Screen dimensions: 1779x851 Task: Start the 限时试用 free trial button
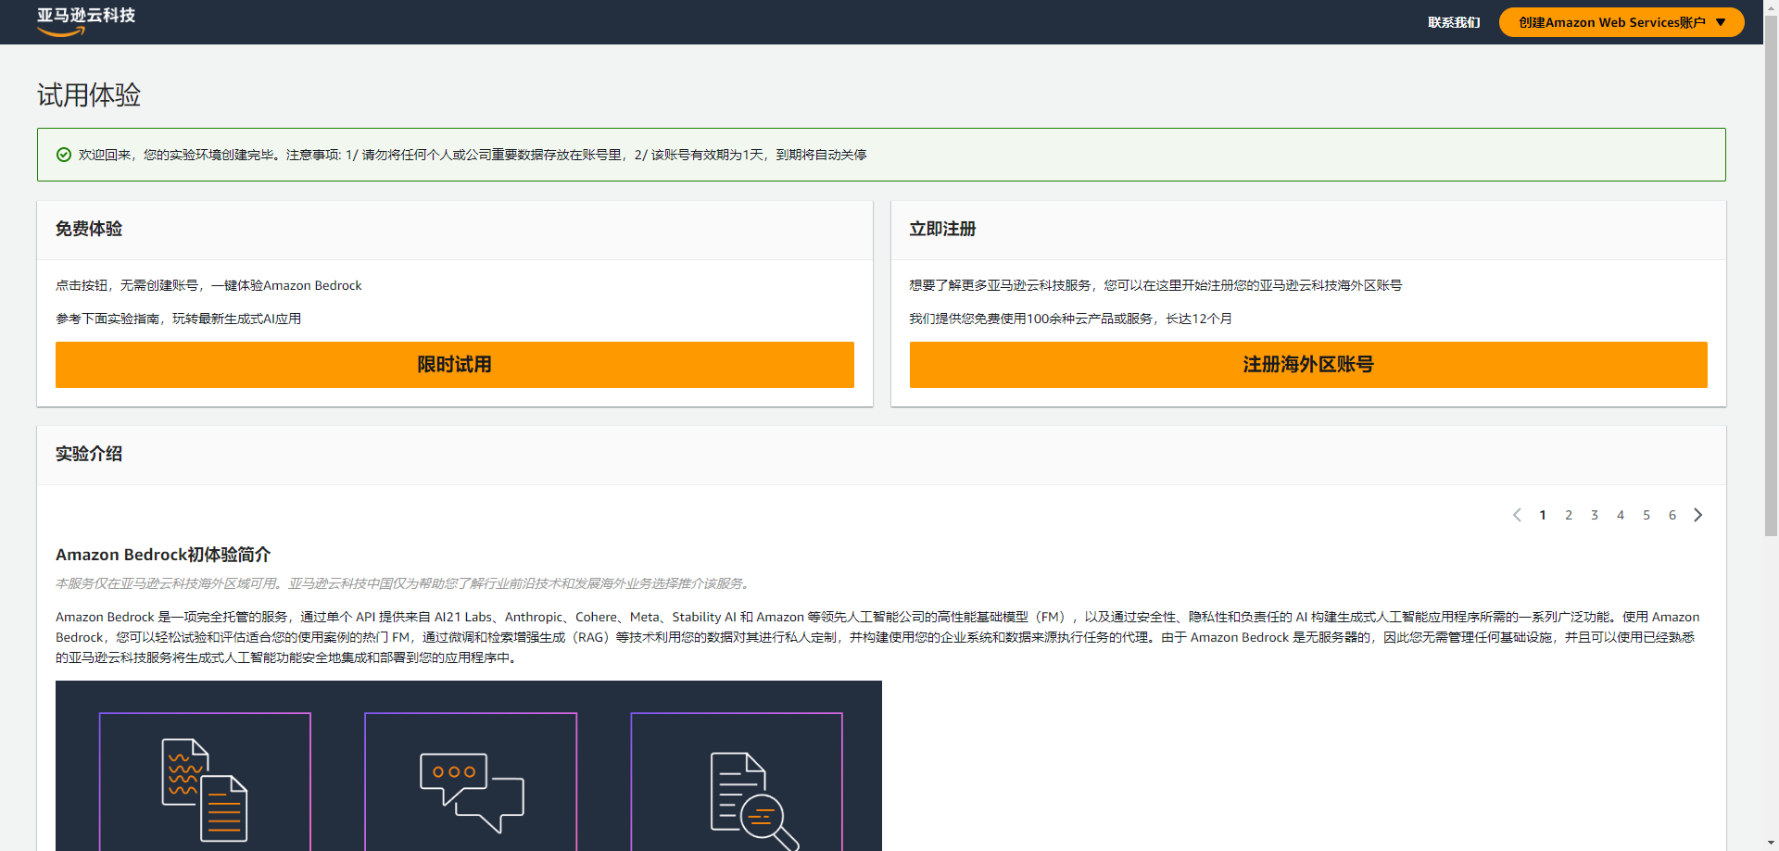[455, 365]
